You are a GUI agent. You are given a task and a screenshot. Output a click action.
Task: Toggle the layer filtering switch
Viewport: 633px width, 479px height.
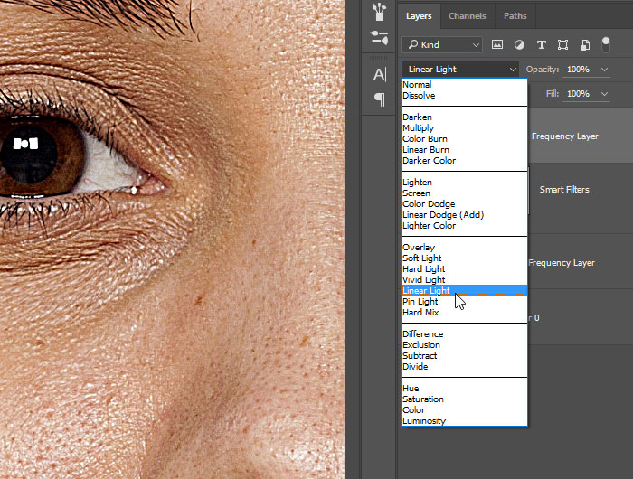point(607,43)
